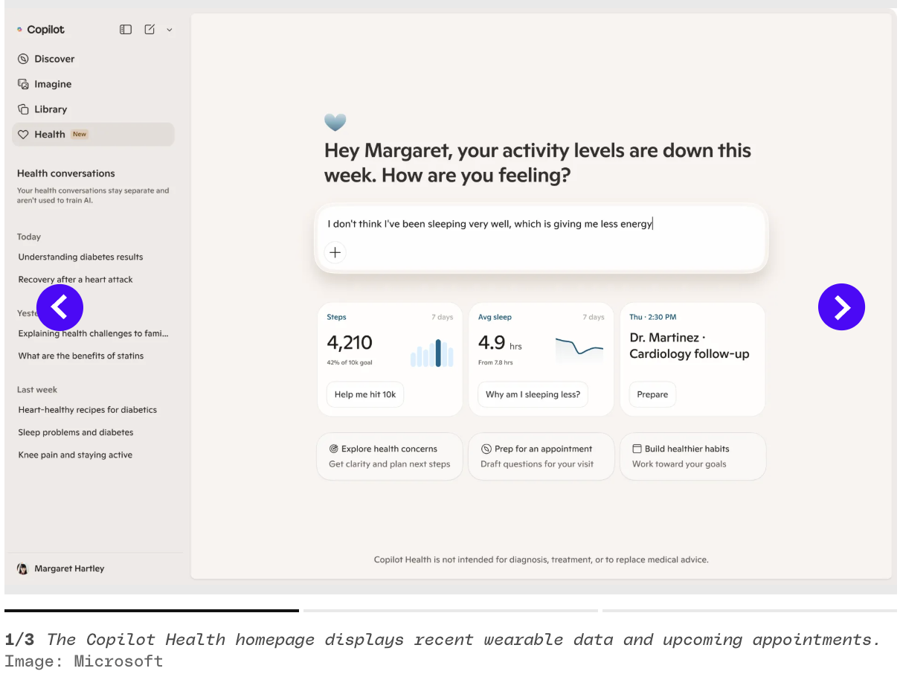900x674 pixels.
Task: Click 'Help me hit 10k' button
Action: pyautogui.click(x=365, y=394)
